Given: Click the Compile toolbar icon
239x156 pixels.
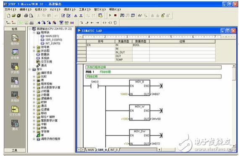Looking at the screenshot, I should [x=63, y=16].
